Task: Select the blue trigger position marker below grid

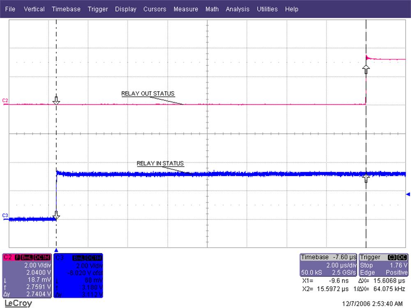Action: click(57, 250)
